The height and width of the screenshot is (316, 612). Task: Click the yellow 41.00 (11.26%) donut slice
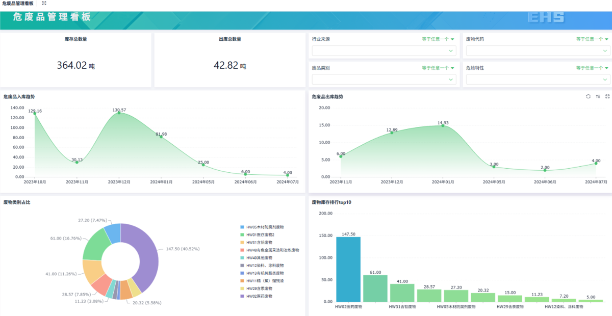93,271
